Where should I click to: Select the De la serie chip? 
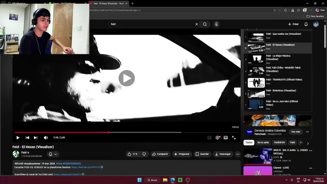click(x=263, y=143)
